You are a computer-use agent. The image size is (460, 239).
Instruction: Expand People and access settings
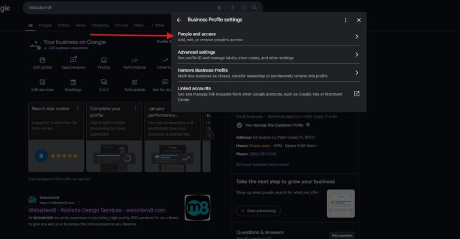(x=356, y=36)
